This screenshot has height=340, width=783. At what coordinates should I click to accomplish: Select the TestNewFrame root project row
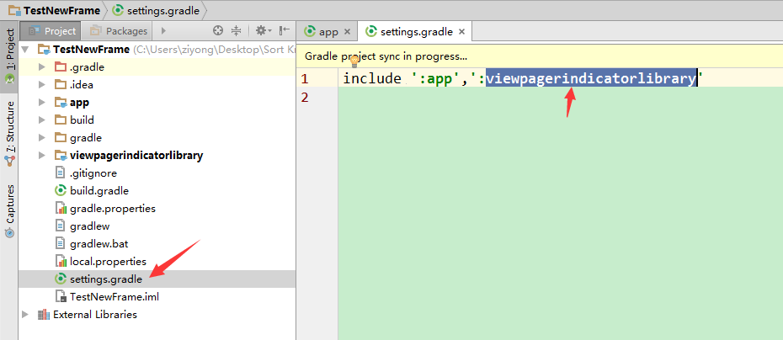pyautogui.click(x=157, y=50)
